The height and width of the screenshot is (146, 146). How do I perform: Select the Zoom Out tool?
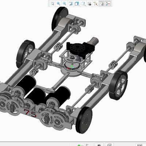[x=65, y=4]
